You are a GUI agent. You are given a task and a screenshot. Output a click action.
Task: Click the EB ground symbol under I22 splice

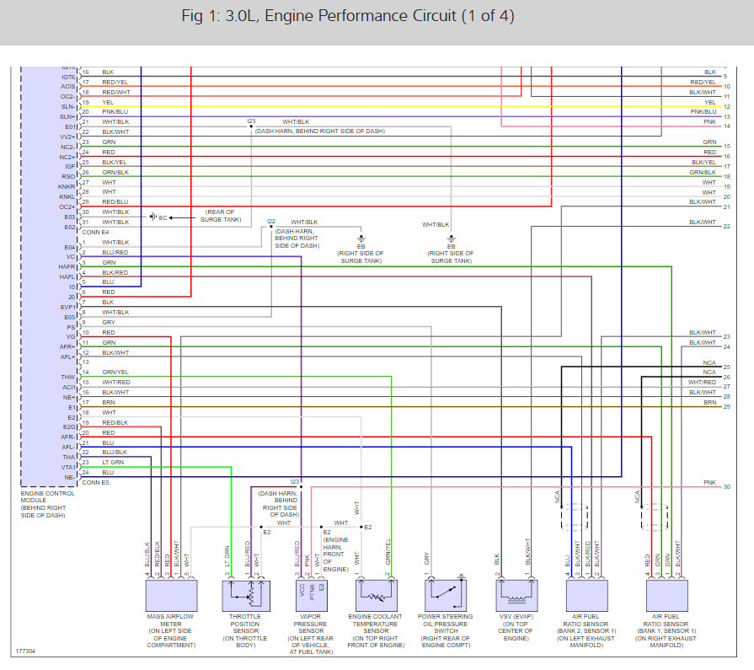tap(361, 239)
